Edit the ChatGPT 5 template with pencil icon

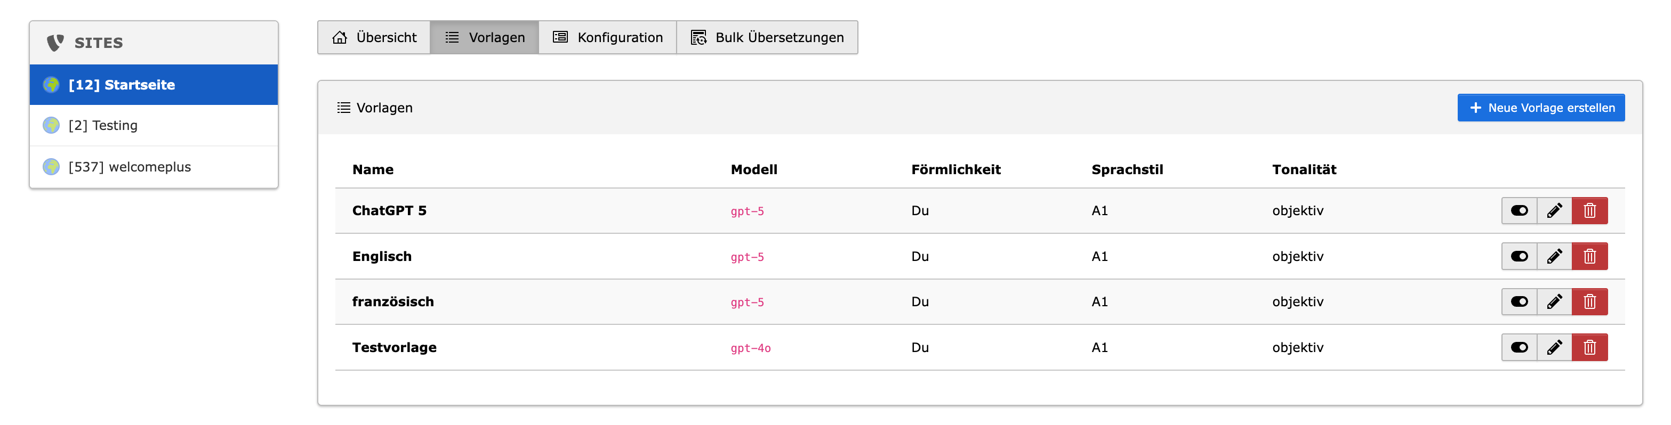[1554, 210]
